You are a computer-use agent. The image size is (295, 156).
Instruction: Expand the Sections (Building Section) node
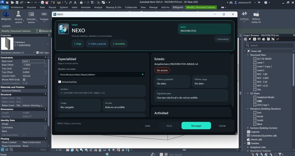248,128
